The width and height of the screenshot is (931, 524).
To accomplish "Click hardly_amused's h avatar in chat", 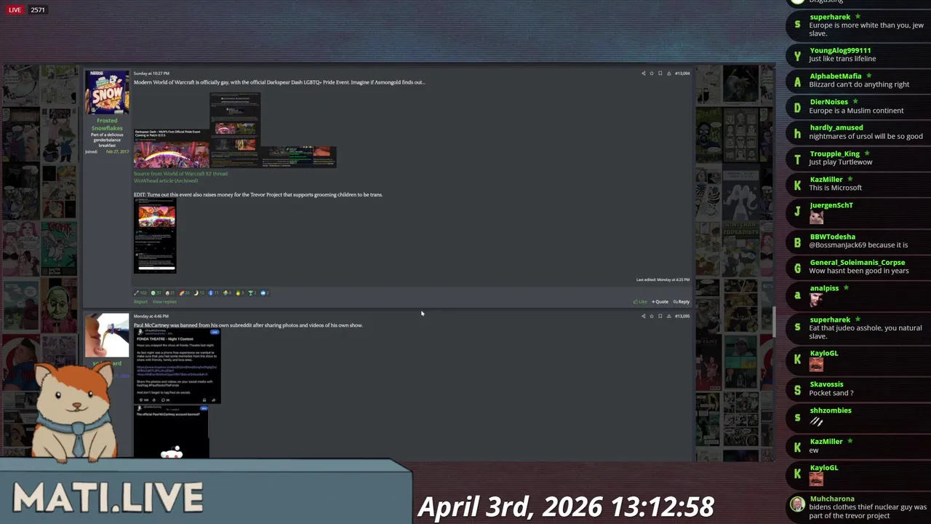I will tap(797, 134).
